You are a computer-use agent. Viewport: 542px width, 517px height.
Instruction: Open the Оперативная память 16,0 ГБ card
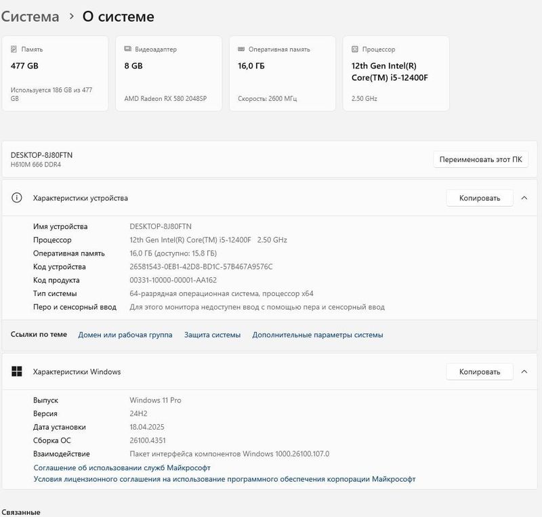point(283,73)
